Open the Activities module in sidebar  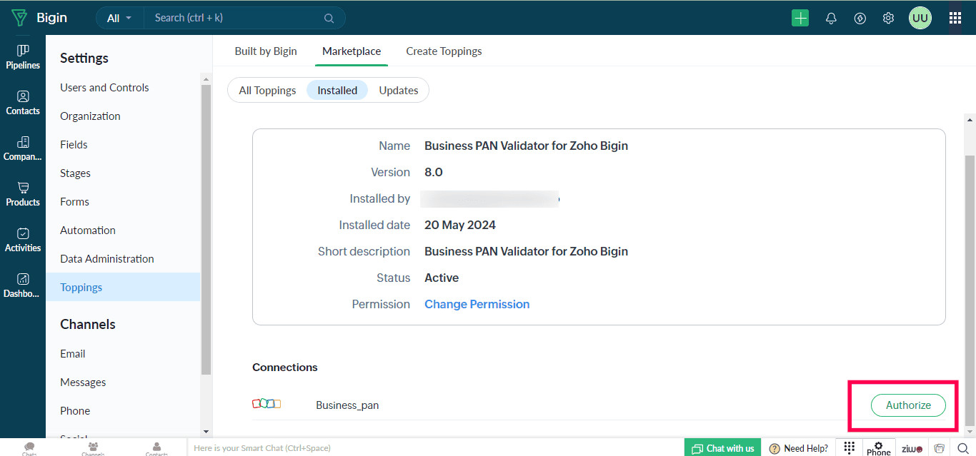coord(23,240)
